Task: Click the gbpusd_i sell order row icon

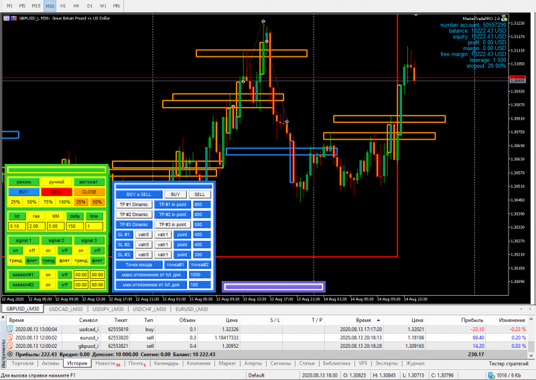Action: pyautogui.click(x=10, y=346)
